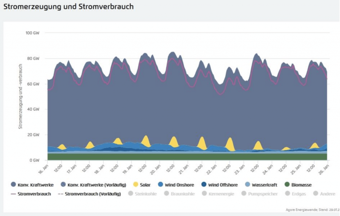Click the Agora Energiewende source credit
This screenshot has height=216, width=340.
[312, 210]
